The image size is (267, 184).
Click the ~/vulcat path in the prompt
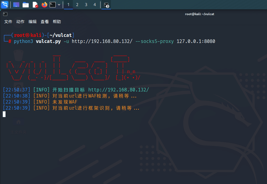61,35
